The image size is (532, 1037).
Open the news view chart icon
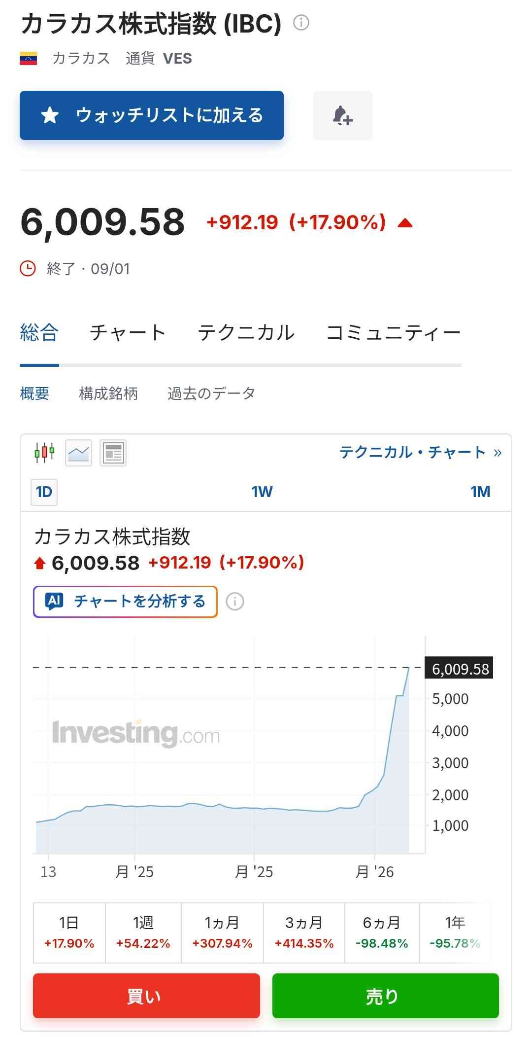(x=113, y=452)
